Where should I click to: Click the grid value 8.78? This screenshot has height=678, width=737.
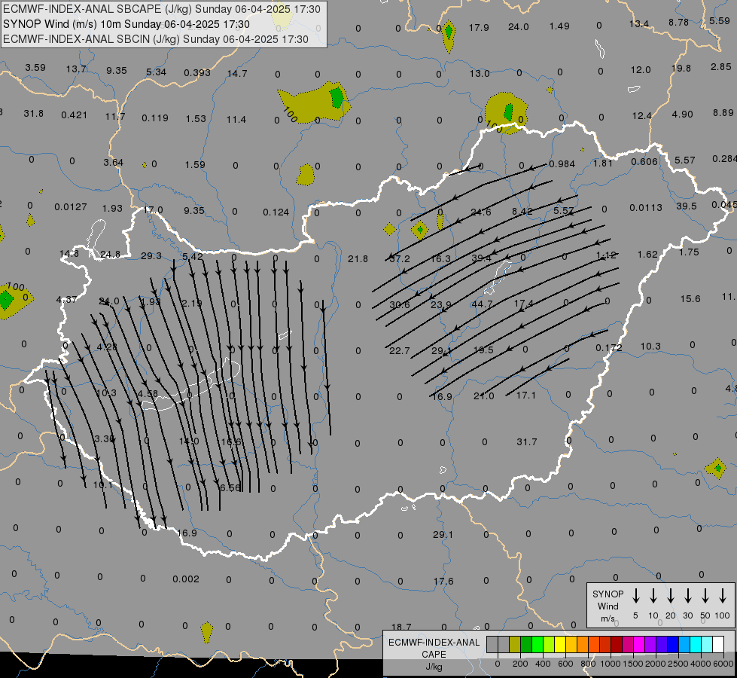pyautogui.click(x=679, y=22)
